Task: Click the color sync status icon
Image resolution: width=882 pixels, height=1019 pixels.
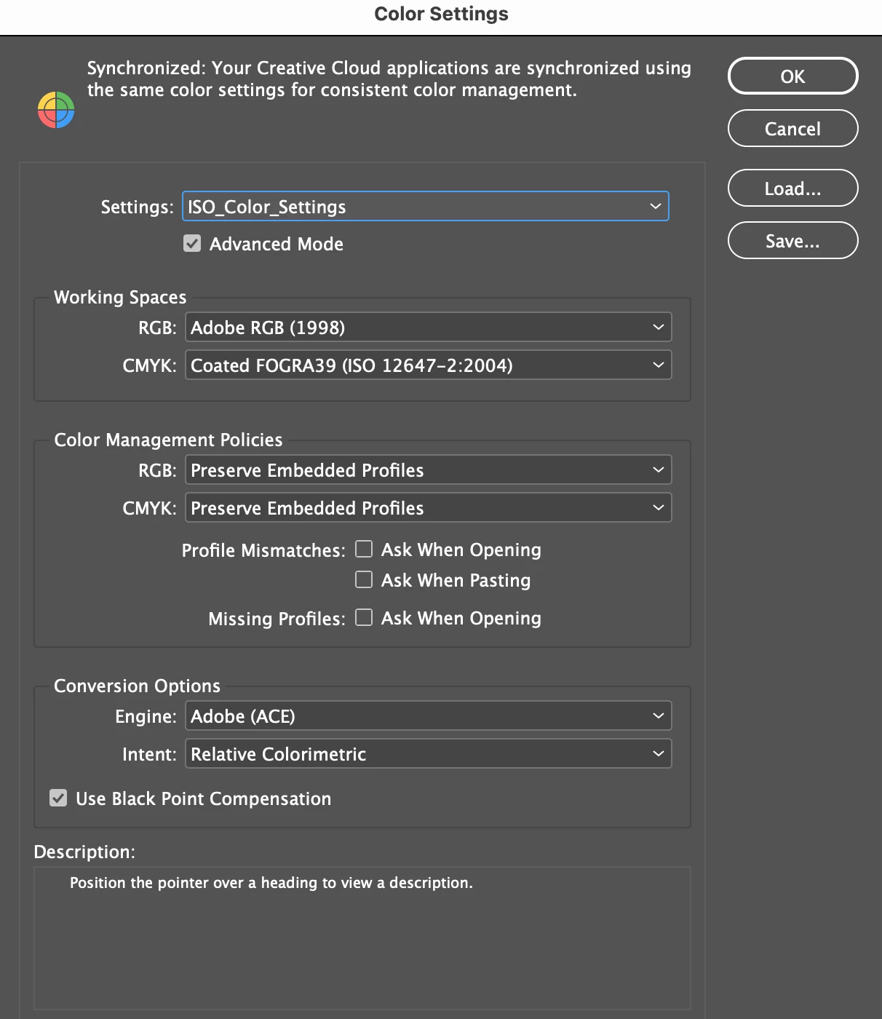Action: pos(56,110)
